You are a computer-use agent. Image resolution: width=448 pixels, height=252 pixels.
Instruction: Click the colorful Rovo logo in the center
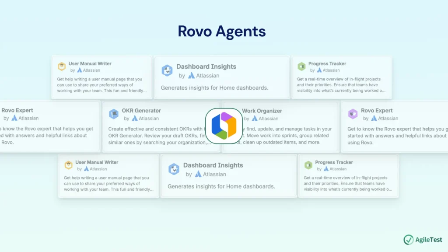point(224,126)
